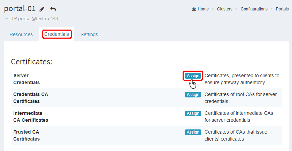Select the Credentials tab
Image resolution: width=292 pixels, height=151 pixels.
[x=56, y=34]
